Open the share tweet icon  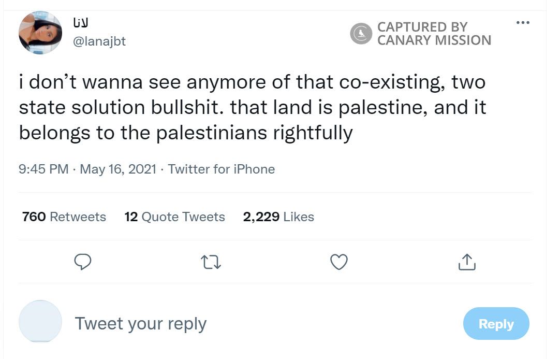click(x=467, y=262)
